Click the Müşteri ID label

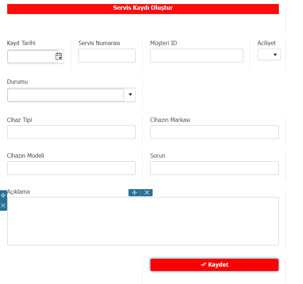click(163, 43)
